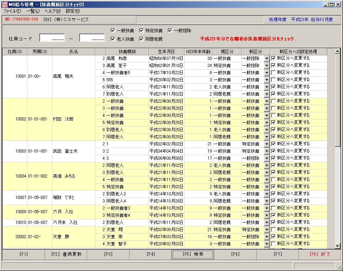Select employee code 10004 cell
Image resolution: width=343 pixels, height=271 pixels.
[15, 176]
